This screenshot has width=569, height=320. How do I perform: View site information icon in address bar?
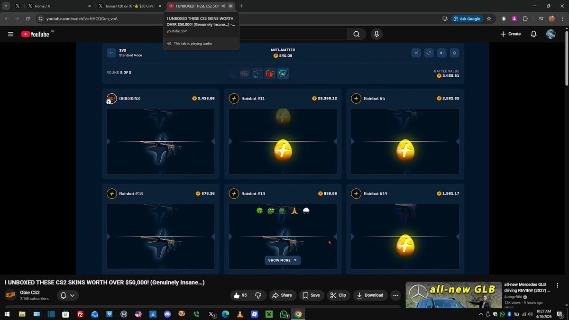tap(40, 19)
